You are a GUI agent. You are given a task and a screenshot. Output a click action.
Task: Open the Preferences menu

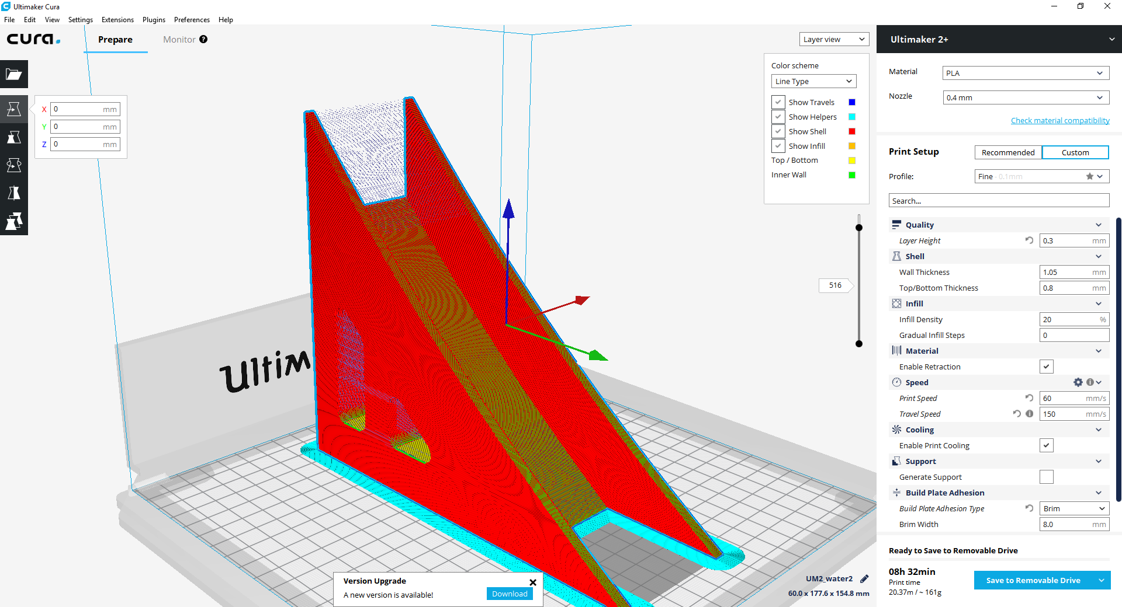pos(192,19)
